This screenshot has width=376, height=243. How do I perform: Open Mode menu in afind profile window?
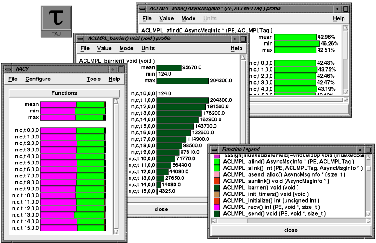[x=188, y=19]
